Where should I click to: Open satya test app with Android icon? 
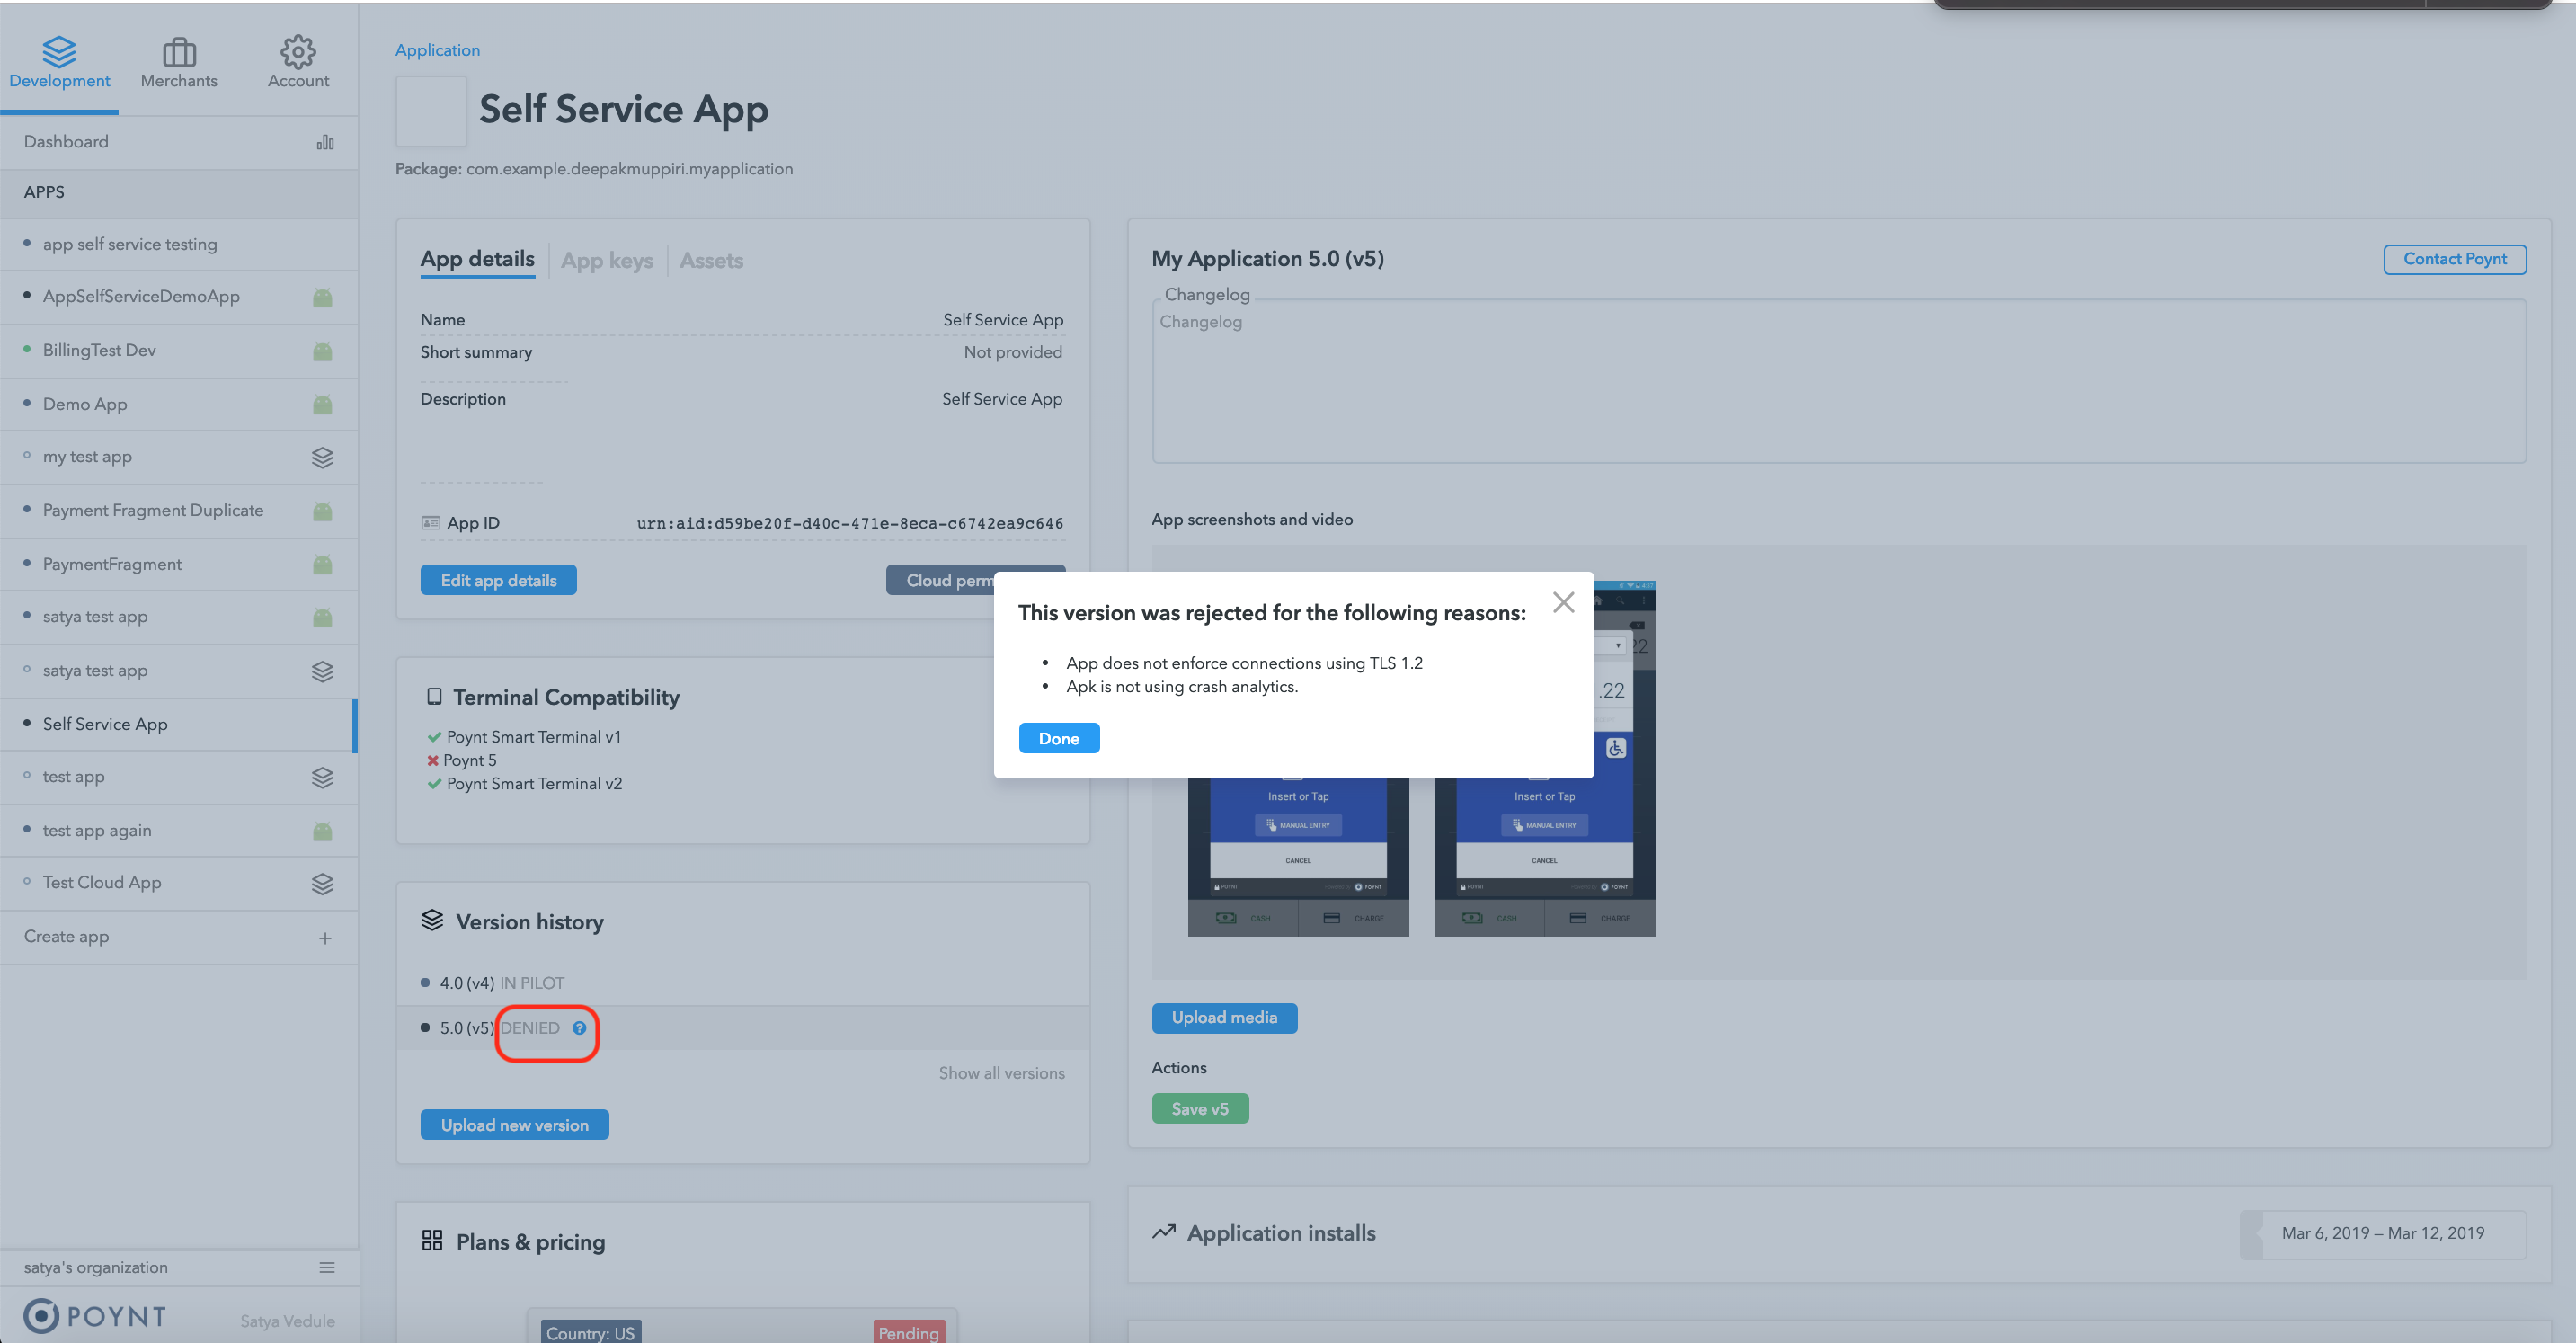(x=179, y=617)
